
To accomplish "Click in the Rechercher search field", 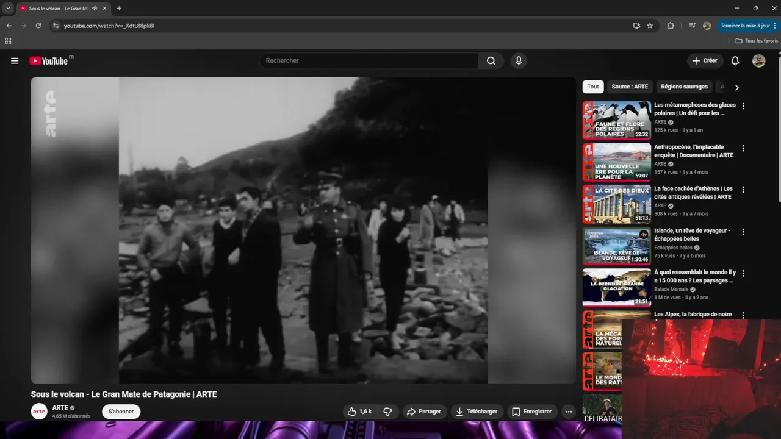I will pyautogui.click(x=369, y=61).
